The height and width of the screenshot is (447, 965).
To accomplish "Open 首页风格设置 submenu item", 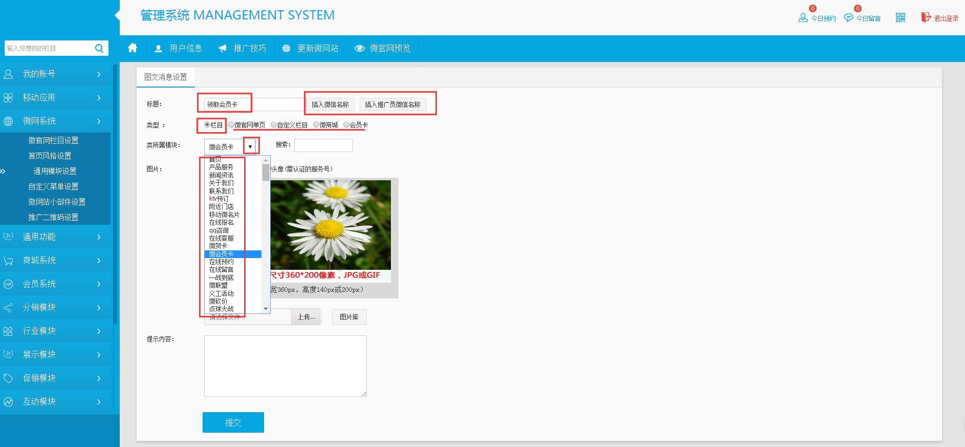I will (50, 156).
